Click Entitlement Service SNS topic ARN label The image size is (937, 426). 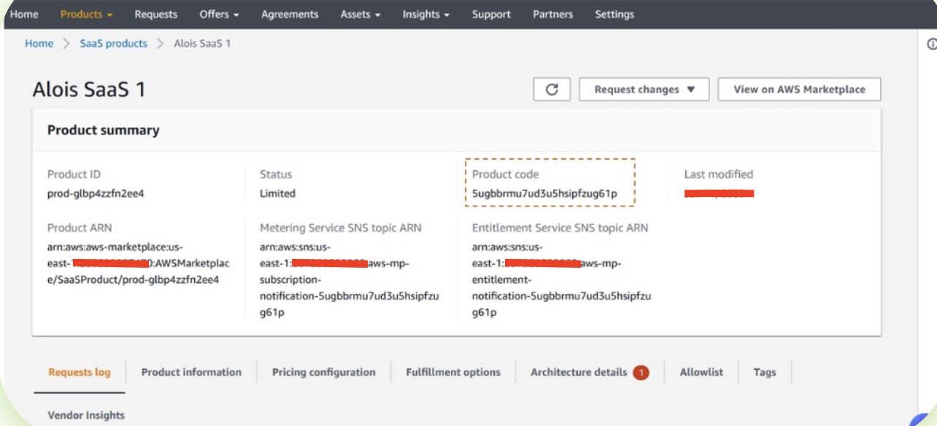click(560, 228)
